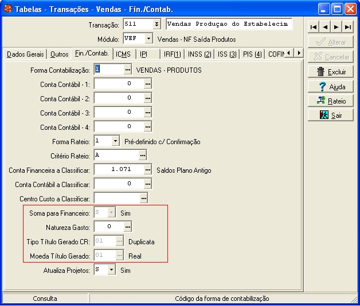
Task: Click the transaction description field
Action: pyautogui.click(x=229, y=24)
